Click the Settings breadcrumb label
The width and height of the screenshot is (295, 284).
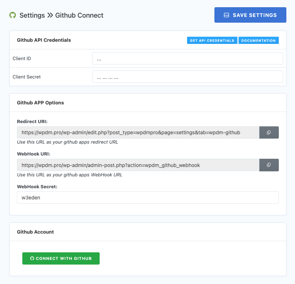click(32, 15)
